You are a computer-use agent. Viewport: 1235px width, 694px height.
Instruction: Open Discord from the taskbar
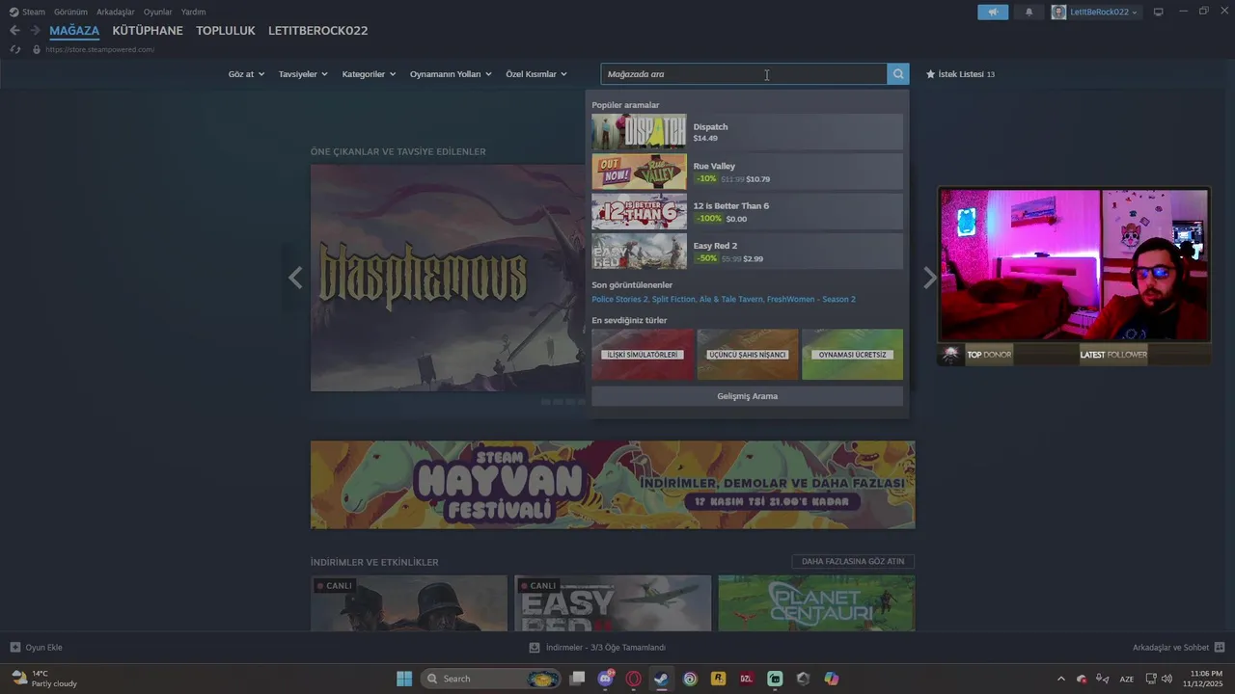coord(606,679)
